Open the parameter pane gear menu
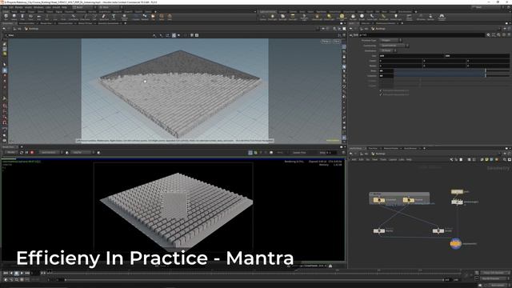Screen dimensions: 512x288 tap(488, 35)
